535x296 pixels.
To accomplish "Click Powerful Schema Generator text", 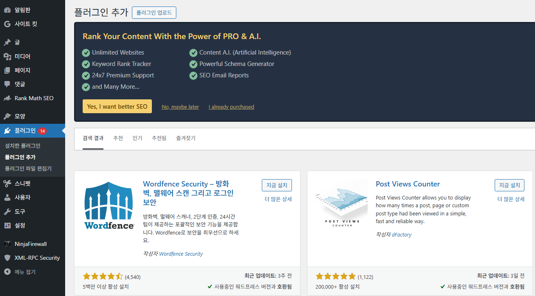I will pyautogui.click(x=237, y=64).
